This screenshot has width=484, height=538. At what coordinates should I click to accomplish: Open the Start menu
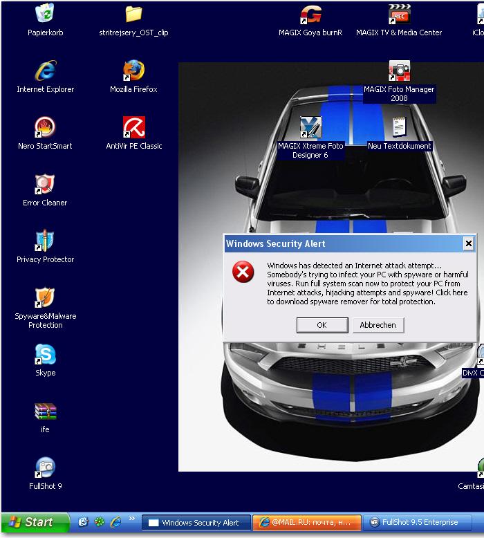pyautogui.click(x=35, y=522)
